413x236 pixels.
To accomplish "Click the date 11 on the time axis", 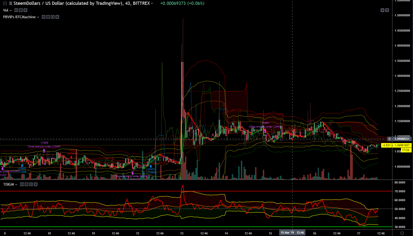I will (93, 233).
